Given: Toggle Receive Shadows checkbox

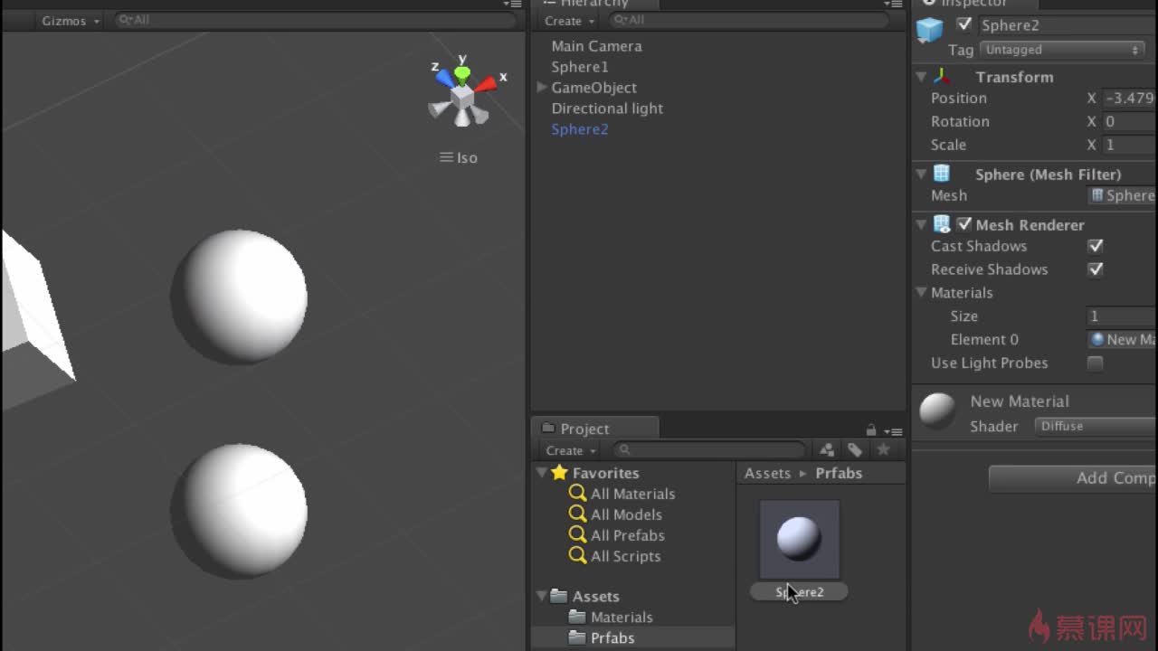Looking at the screenshot, I should pyautogui.click(x=1096, y=269).
